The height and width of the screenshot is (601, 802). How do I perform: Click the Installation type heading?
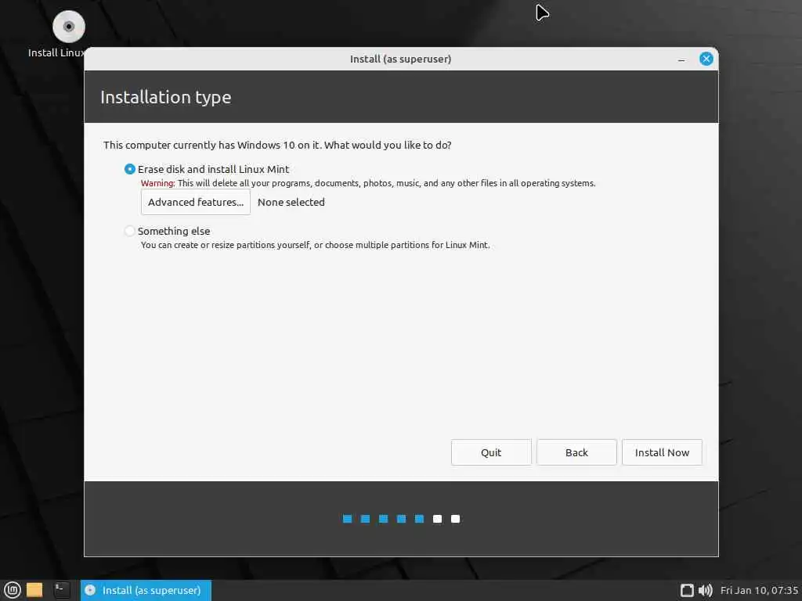click(x=166, y=97)
